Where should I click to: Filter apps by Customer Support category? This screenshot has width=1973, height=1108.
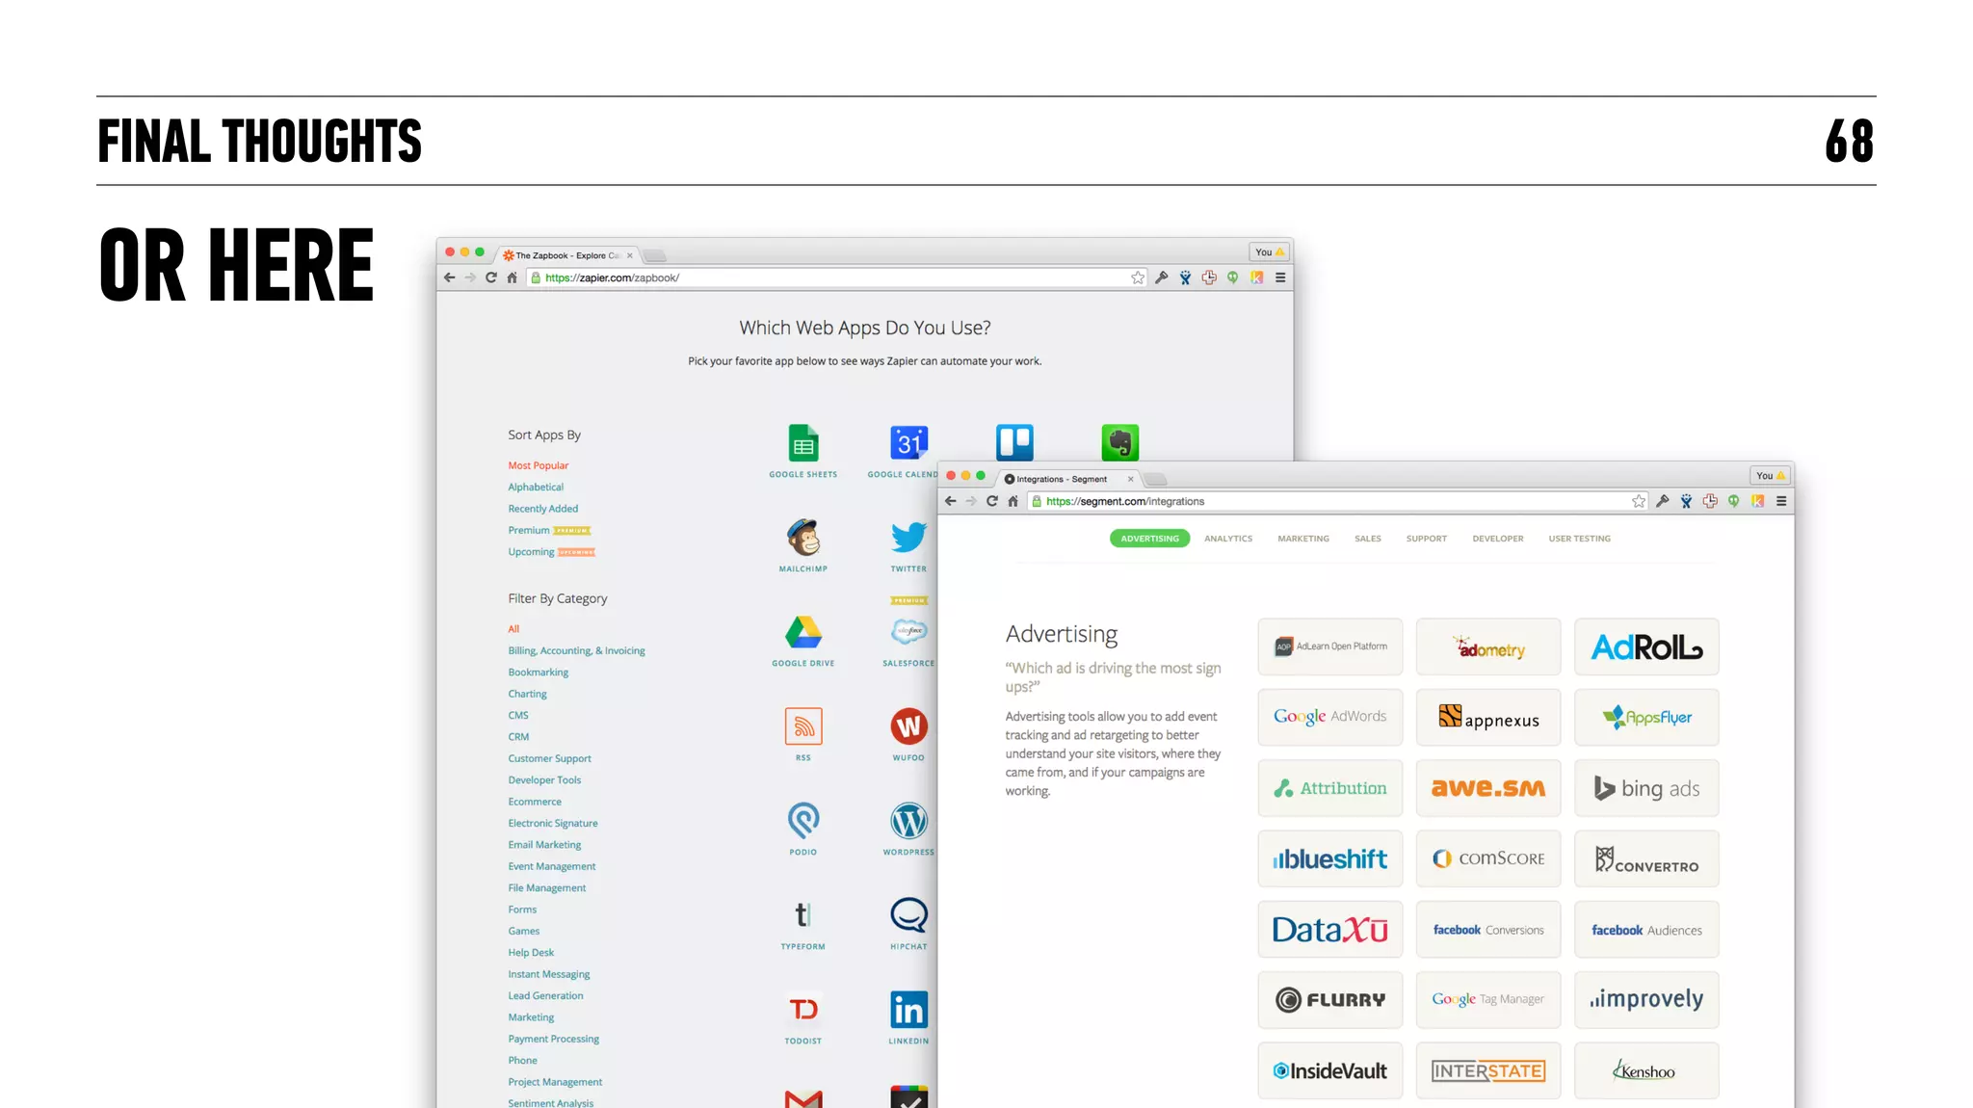pyautogui.click(x=549, y=759)
